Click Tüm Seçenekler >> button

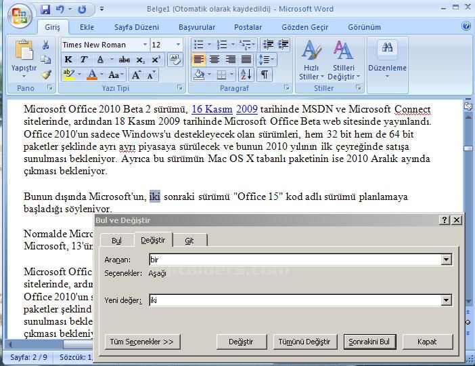pos(142,342)
